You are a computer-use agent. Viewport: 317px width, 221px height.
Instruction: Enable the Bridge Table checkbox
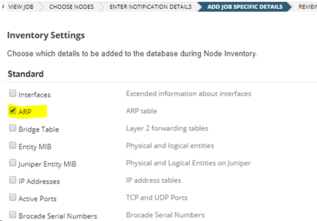[x=13, y=128]
